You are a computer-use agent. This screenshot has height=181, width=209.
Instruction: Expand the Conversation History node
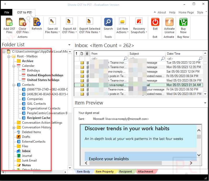tap(14, 128)
